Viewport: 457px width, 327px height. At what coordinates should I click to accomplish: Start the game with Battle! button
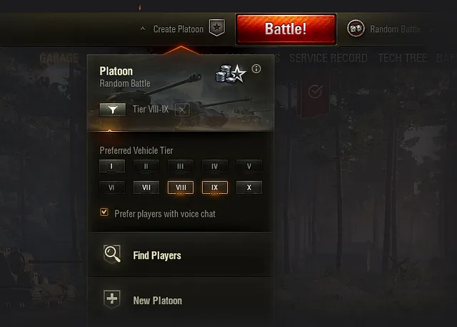pos(286,29)
